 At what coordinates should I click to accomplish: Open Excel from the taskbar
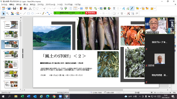22,97
